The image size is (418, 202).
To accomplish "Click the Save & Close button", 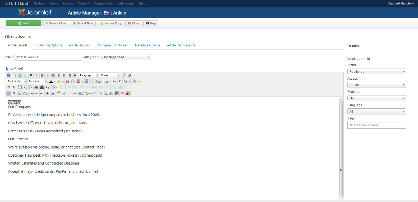I will click(x=56, y=23).
